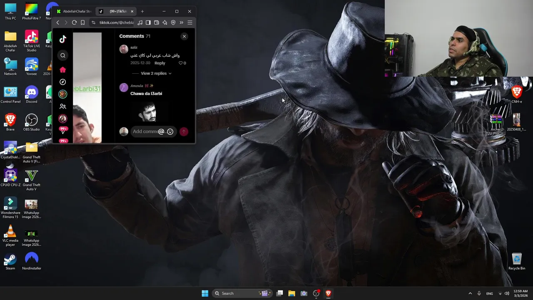Open Archer T2U Plus archive icon
533x300 pixels.
[496, 125]
